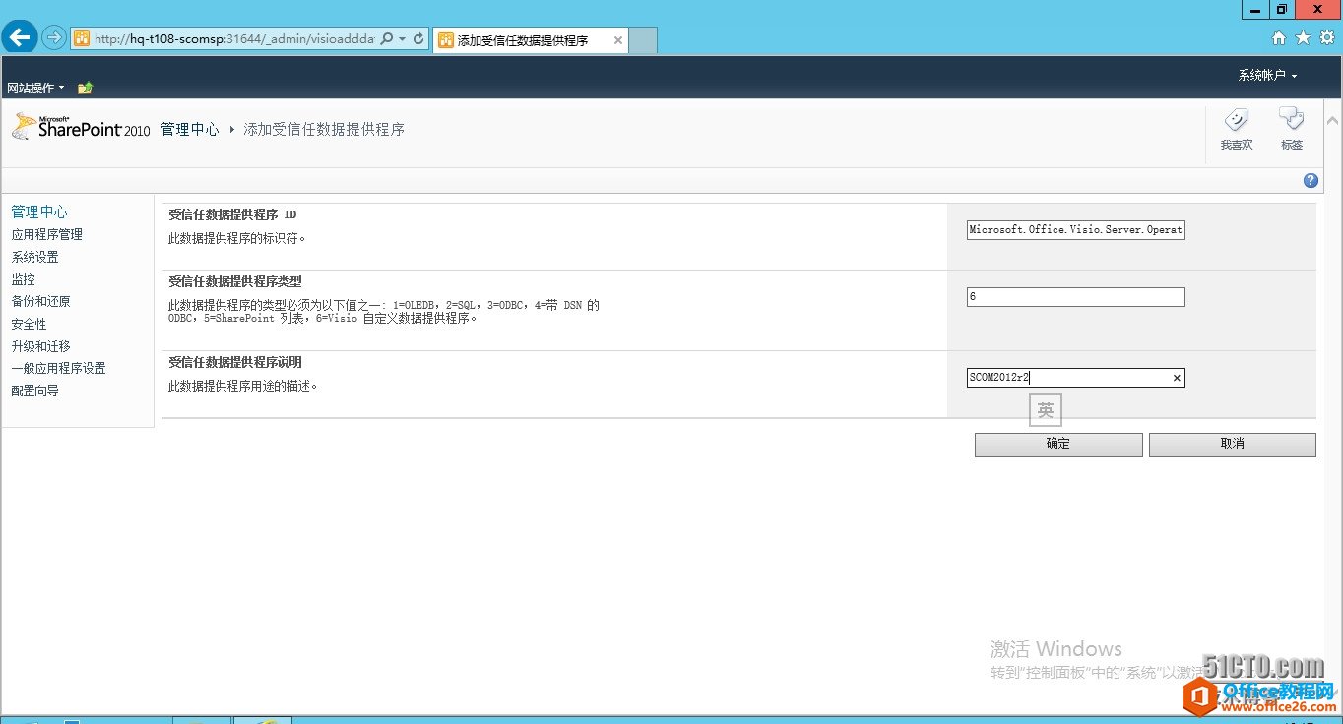
Task: Open a new browser tab
Action: (643, 40)
